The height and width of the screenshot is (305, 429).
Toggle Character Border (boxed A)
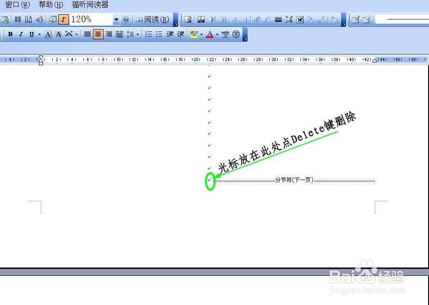48,34
